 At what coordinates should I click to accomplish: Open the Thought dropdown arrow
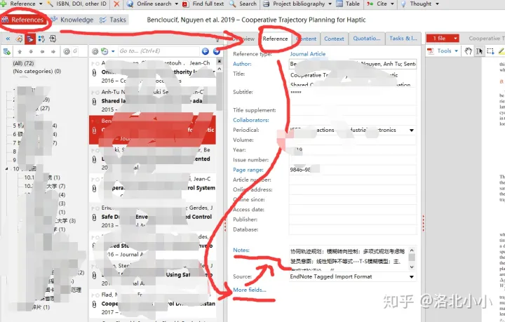437,4
